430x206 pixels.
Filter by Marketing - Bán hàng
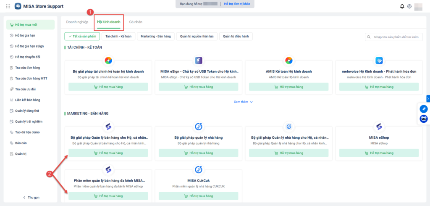coord(156,37)
